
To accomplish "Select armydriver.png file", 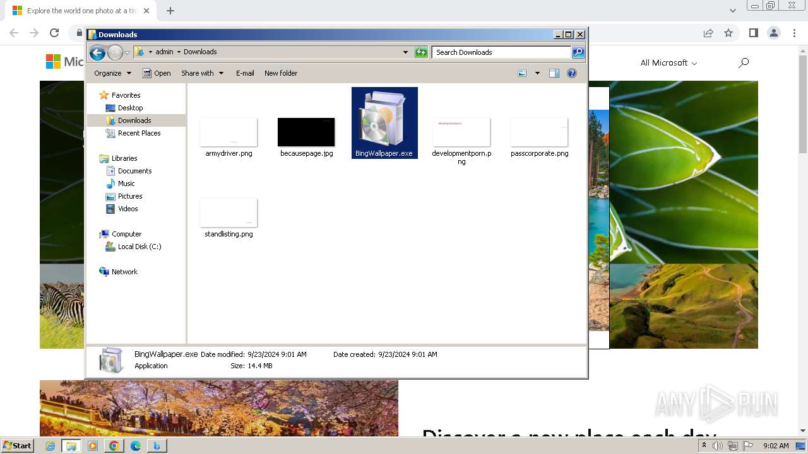I will (229, 137).
